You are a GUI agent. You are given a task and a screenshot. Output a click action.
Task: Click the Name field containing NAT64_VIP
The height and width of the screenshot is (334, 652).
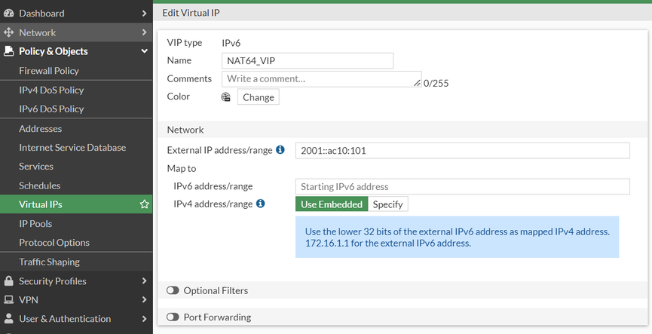[x=308, y=61]
